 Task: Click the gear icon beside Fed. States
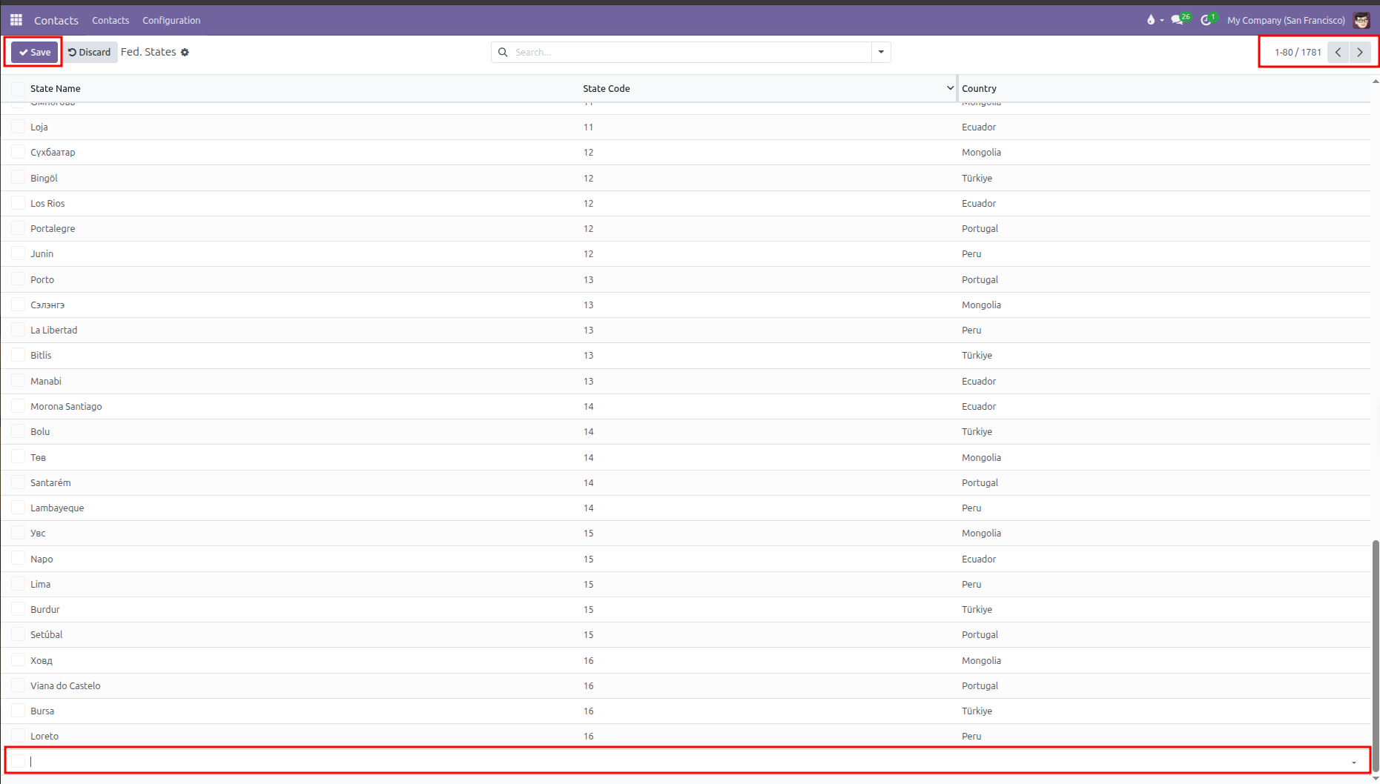click(x=185, y=52)
